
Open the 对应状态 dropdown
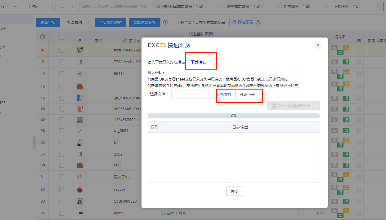tap(315, 6)
